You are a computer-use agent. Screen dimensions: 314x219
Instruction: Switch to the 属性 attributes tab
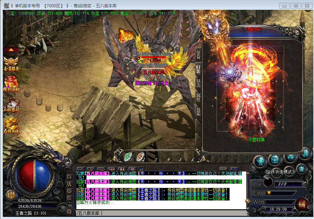click(x=198, y=97)
